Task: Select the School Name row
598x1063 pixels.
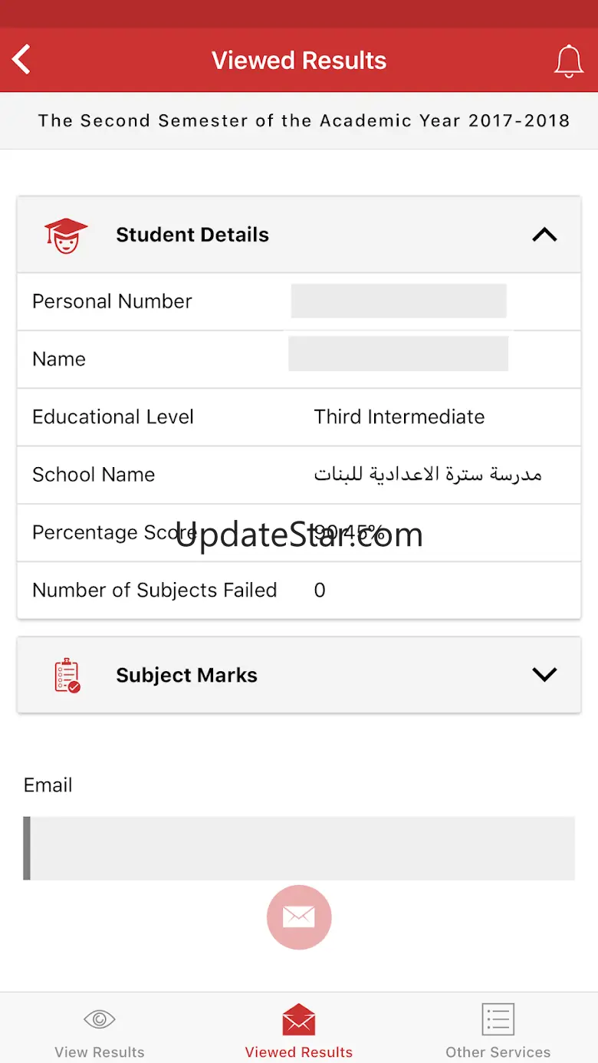Action: pyautogui.click(x=299, y=475)
